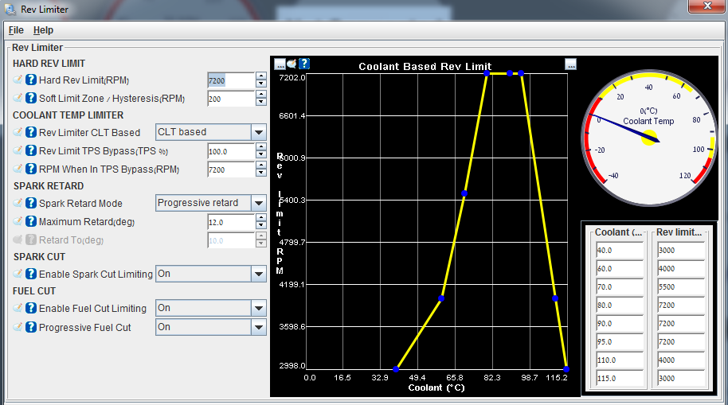Screen dimensions: 728x405
Task: Click the blue help icon above the graph
Action: pos(304,64)
